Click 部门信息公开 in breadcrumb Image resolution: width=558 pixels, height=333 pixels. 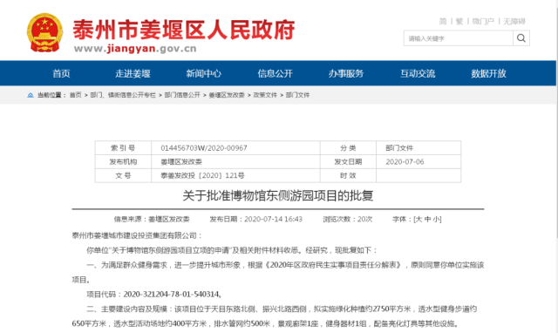coord(182,95)
